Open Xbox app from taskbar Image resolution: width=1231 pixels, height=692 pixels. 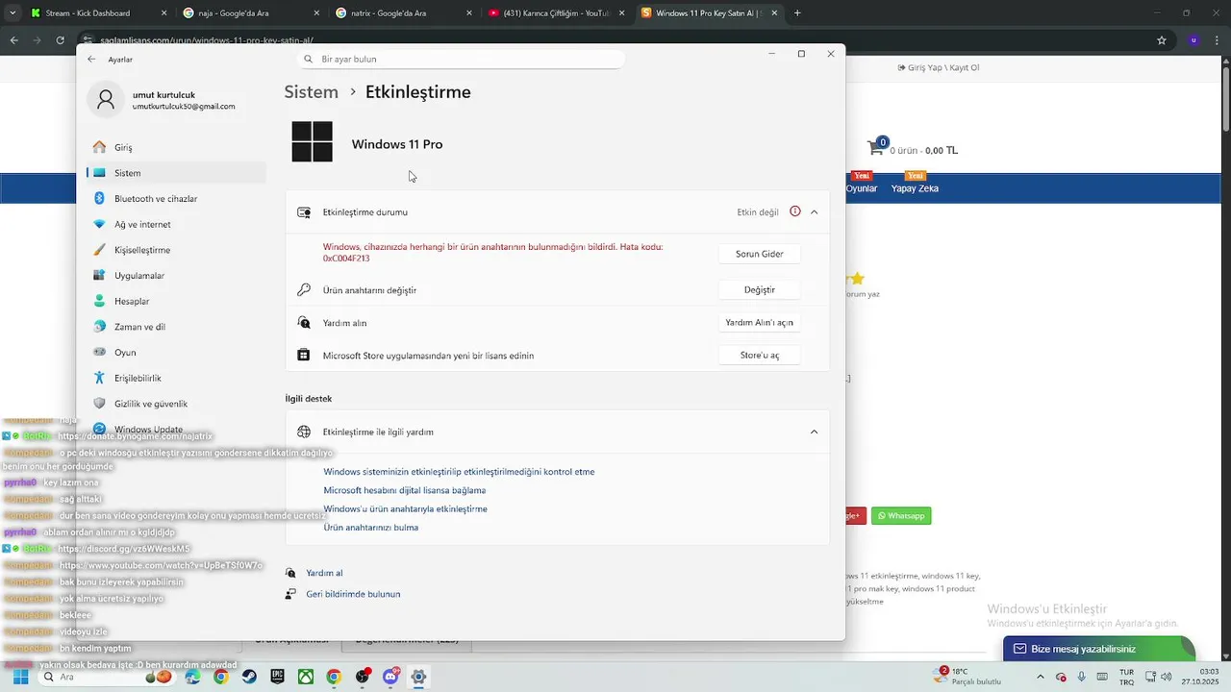pyautogui.click(x=305, y=677)
